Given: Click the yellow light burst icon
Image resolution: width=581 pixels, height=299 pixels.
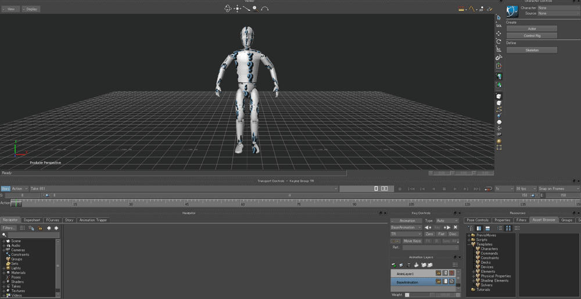Looking at the screenshot, I should pos(498,141).
